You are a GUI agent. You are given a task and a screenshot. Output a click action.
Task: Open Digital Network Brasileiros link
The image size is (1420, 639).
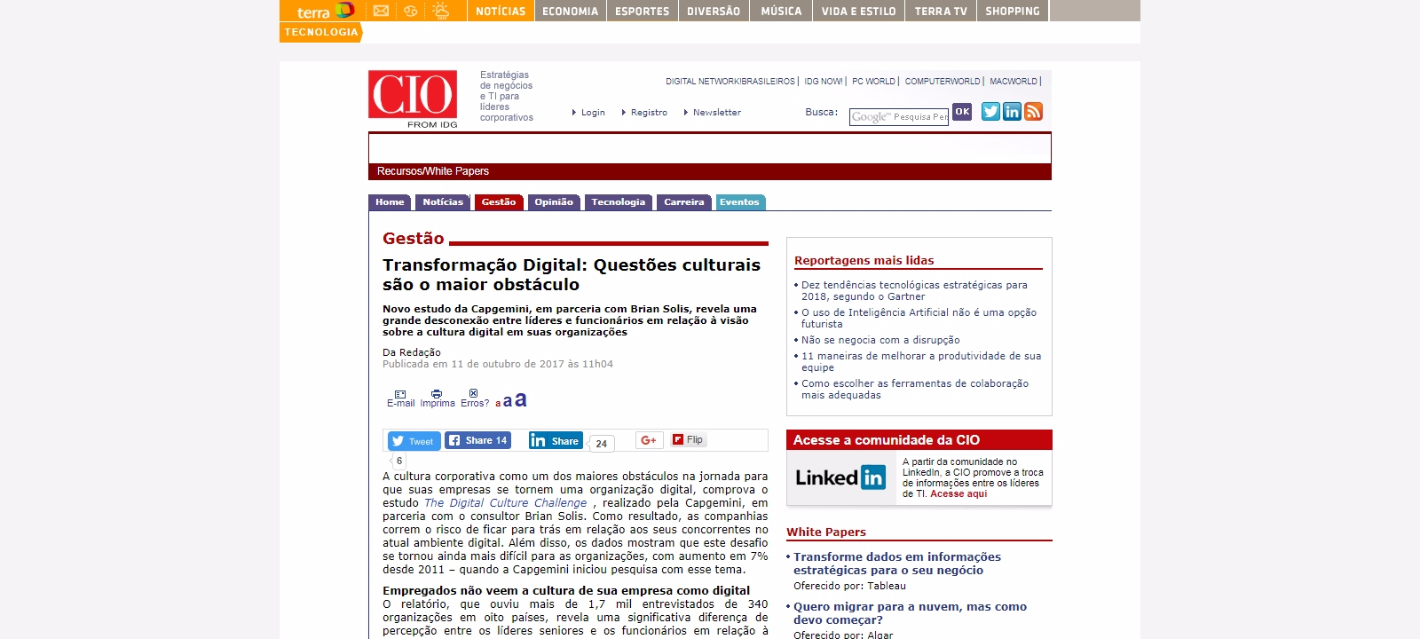click(x=730, y=82)
